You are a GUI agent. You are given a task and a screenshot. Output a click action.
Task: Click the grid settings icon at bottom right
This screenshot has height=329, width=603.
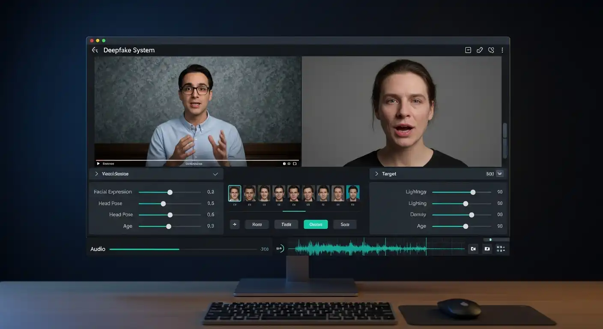click(501, 249)
